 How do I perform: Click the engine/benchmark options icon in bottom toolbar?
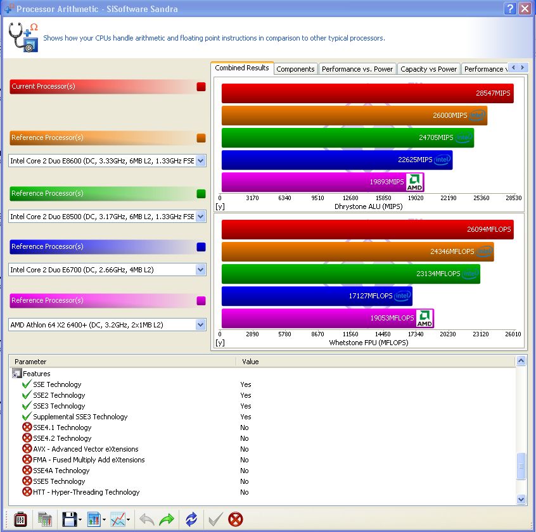click(x=20, y=520)
